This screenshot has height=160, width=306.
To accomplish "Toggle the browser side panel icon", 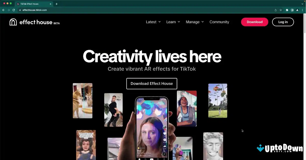I will [x=292, y=10].
